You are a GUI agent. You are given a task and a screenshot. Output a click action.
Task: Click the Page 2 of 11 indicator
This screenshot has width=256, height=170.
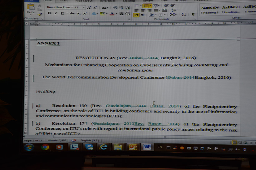[x=33, y=140]
